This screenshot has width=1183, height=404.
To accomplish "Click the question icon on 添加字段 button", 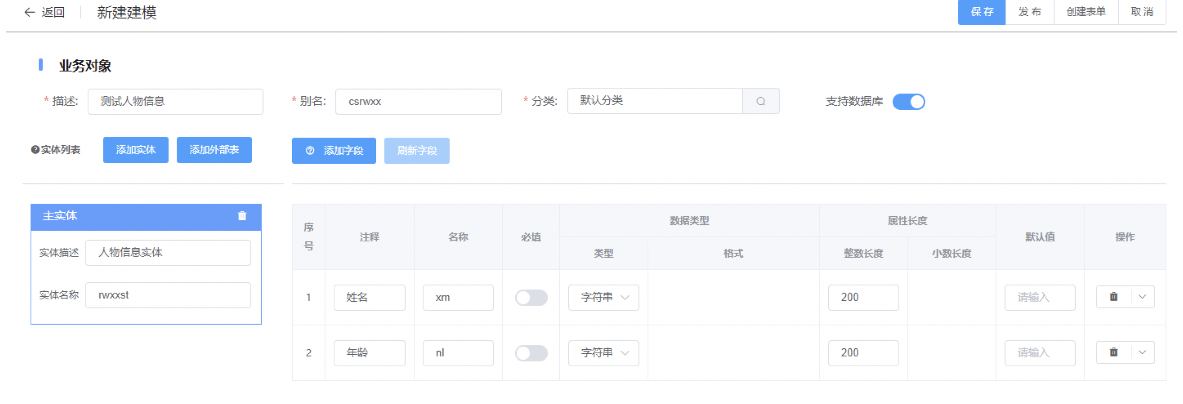I will [310, 151].
